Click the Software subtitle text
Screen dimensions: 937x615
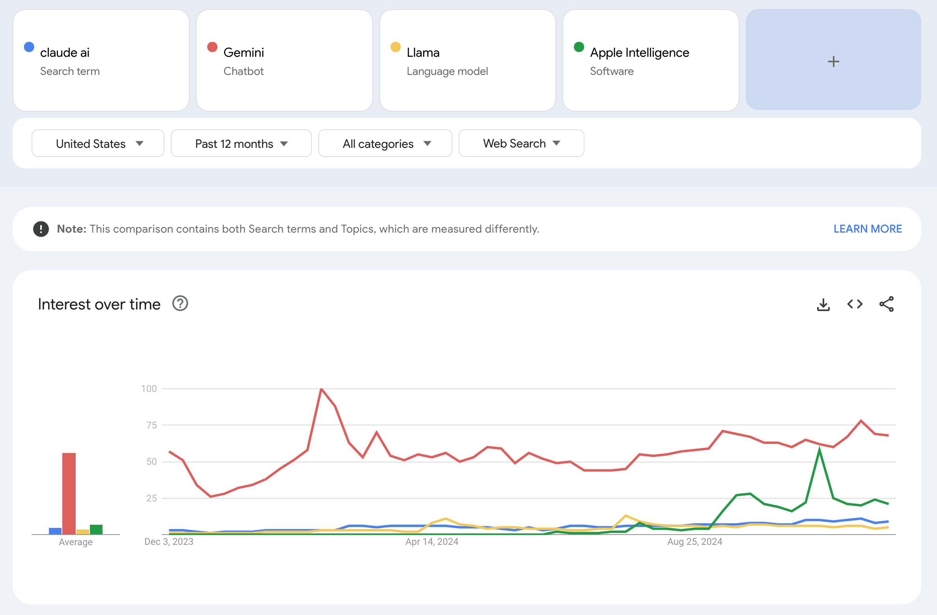tap(612, 71)
